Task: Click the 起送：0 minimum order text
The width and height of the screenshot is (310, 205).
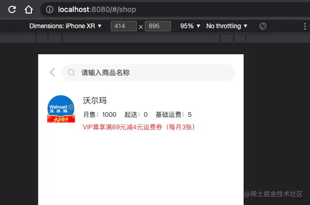Action: (136, 114)
